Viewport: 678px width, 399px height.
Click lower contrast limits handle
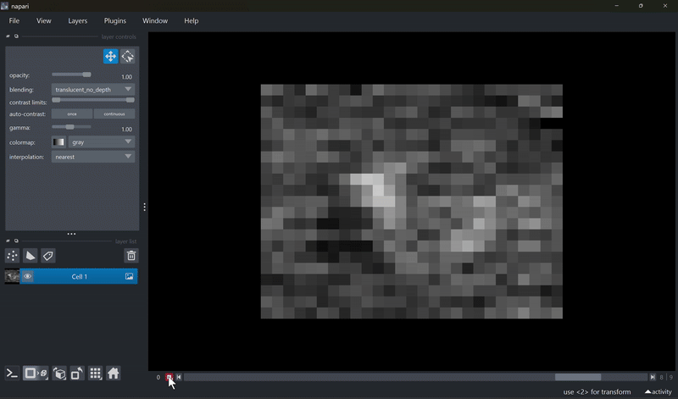[56, 100]
